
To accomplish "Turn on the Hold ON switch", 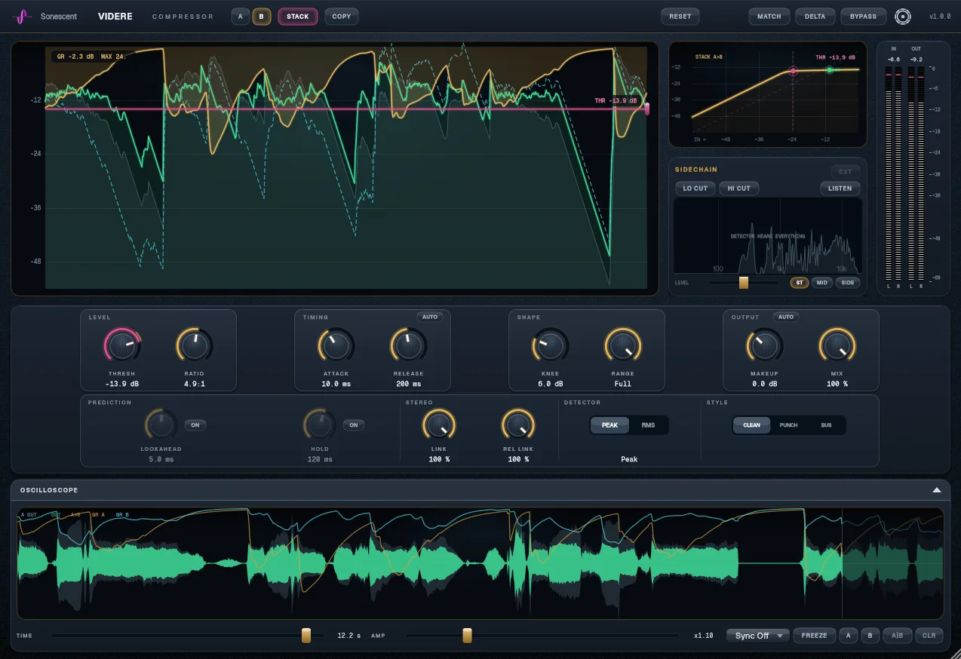I will pos(353,425).
